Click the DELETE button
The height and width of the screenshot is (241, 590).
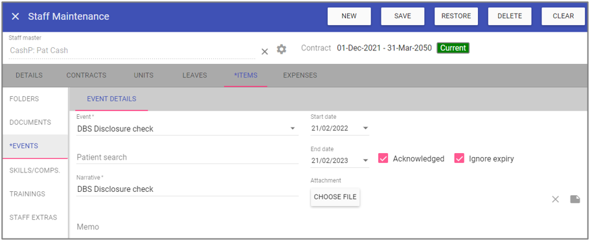tap(510, 16)
